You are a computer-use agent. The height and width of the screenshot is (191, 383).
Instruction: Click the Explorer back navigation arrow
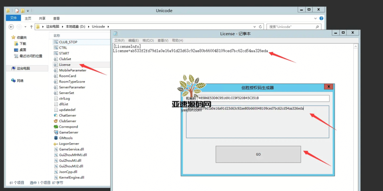(x=11, y=27)
